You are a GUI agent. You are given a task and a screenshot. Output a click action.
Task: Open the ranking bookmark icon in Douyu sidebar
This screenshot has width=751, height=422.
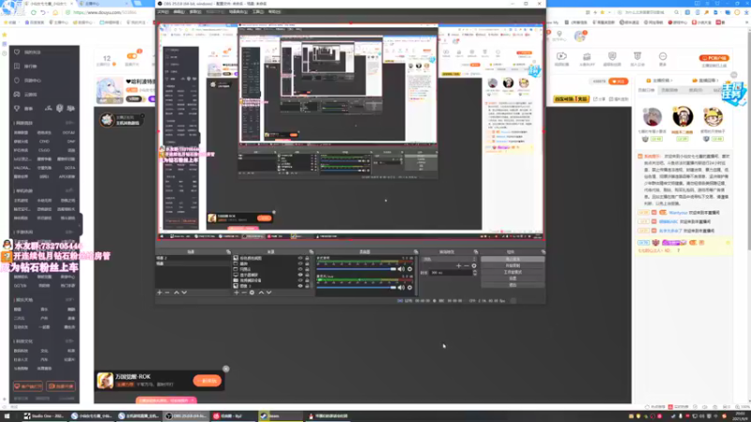17,66
